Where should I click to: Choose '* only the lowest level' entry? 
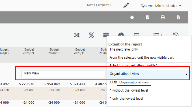(x=126, y=99)
